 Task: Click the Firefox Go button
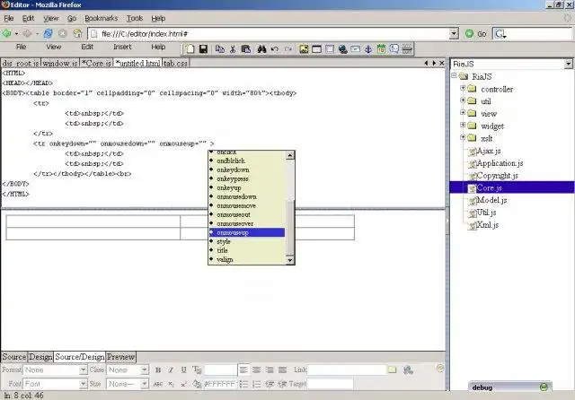point(476,34)
